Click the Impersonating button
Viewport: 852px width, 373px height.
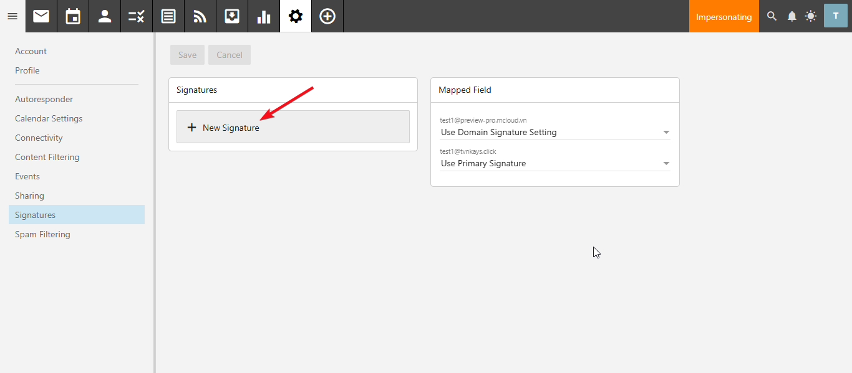(x=724, y=17)
